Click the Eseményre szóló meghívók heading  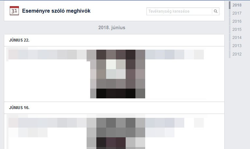(x=56, y=11)
